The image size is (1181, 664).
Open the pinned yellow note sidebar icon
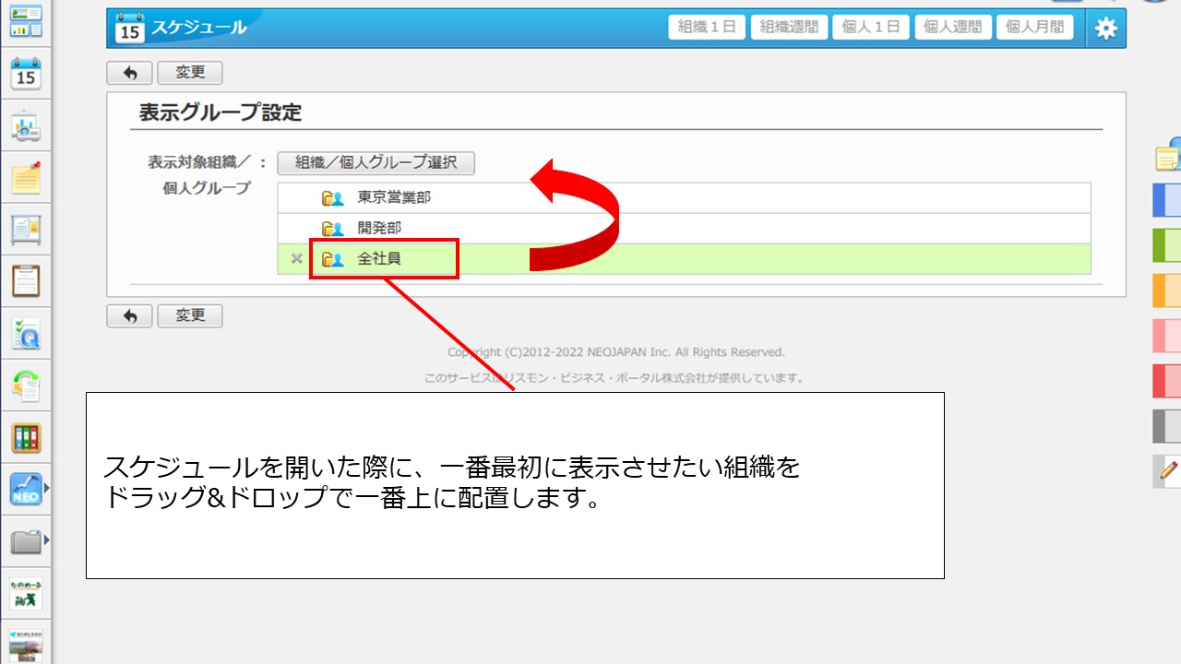[x=26, y=177]
